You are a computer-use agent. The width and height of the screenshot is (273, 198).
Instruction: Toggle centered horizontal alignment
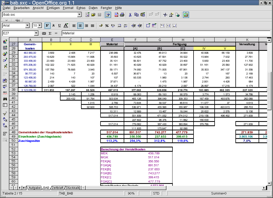(x=80, y=26)
